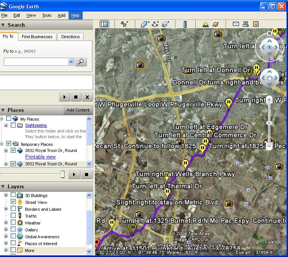Click the Add Placemark pushpin icon
Screen dimensions: 288x257
[124, 24]
